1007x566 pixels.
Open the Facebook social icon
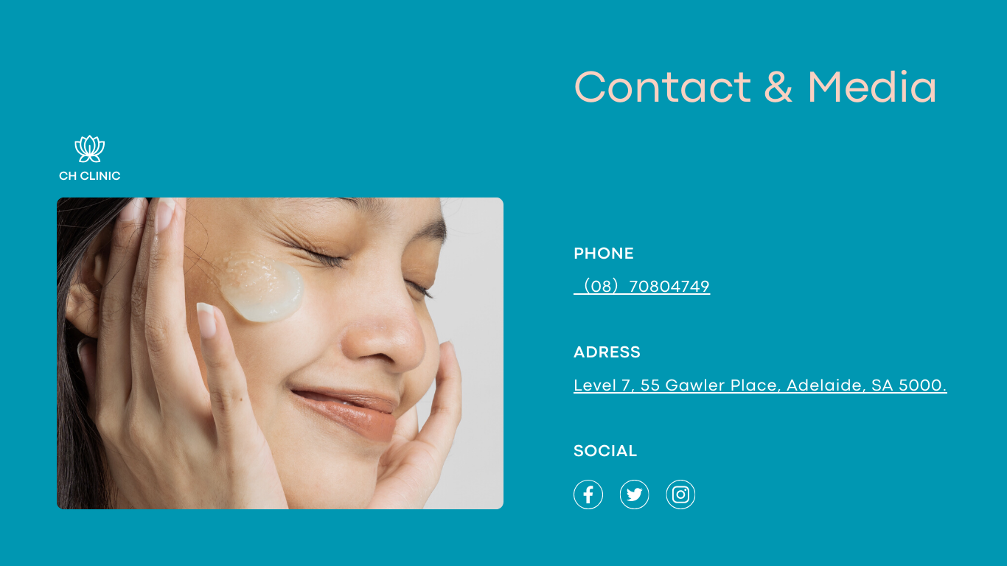tap(588, 495)
